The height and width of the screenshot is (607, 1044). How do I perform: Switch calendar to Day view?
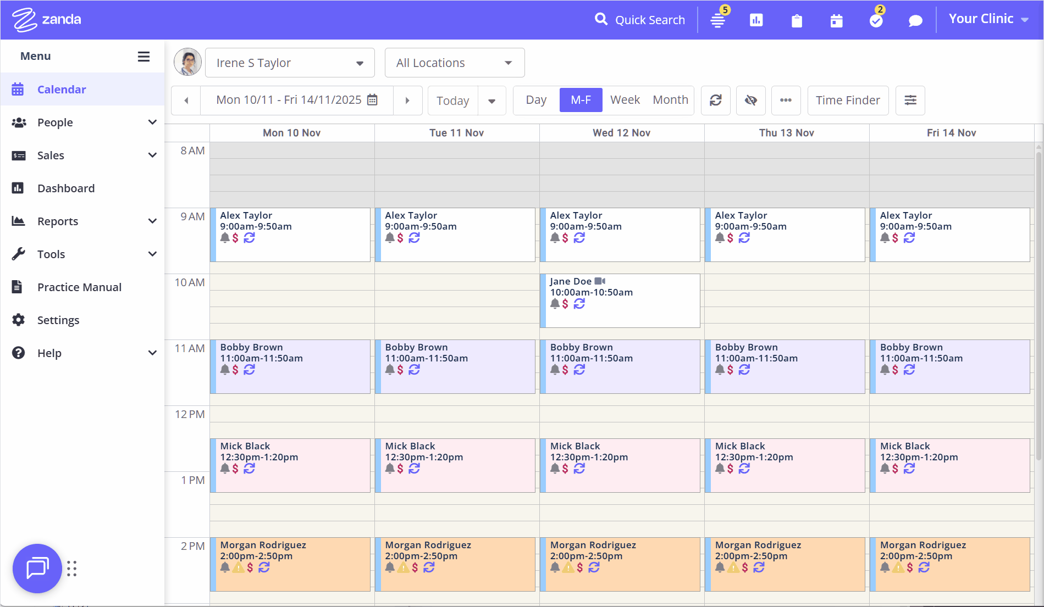point(536,100)
